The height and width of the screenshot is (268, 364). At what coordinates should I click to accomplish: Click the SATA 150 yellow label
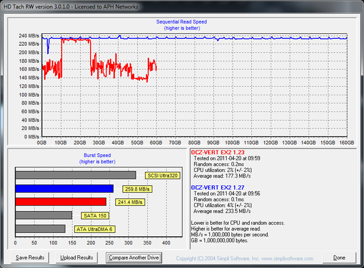96,215
